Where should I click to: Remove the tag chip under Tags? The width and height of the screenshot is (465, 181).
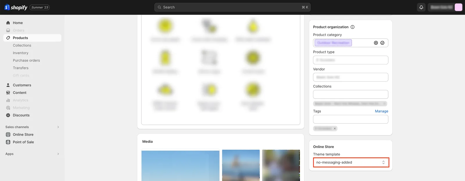[335, 128]
